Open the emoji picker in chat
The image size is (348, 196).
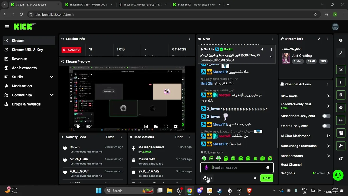268,168
